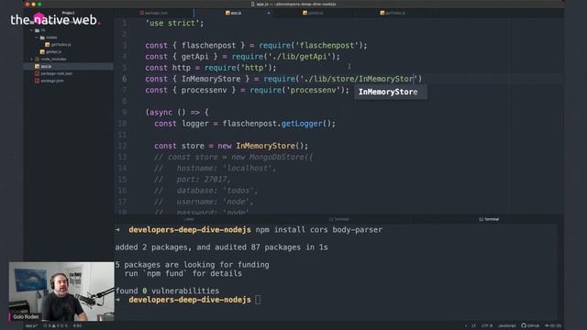Click the modified dot on app.js tab

pyautogui.click(x=269, y=13)
